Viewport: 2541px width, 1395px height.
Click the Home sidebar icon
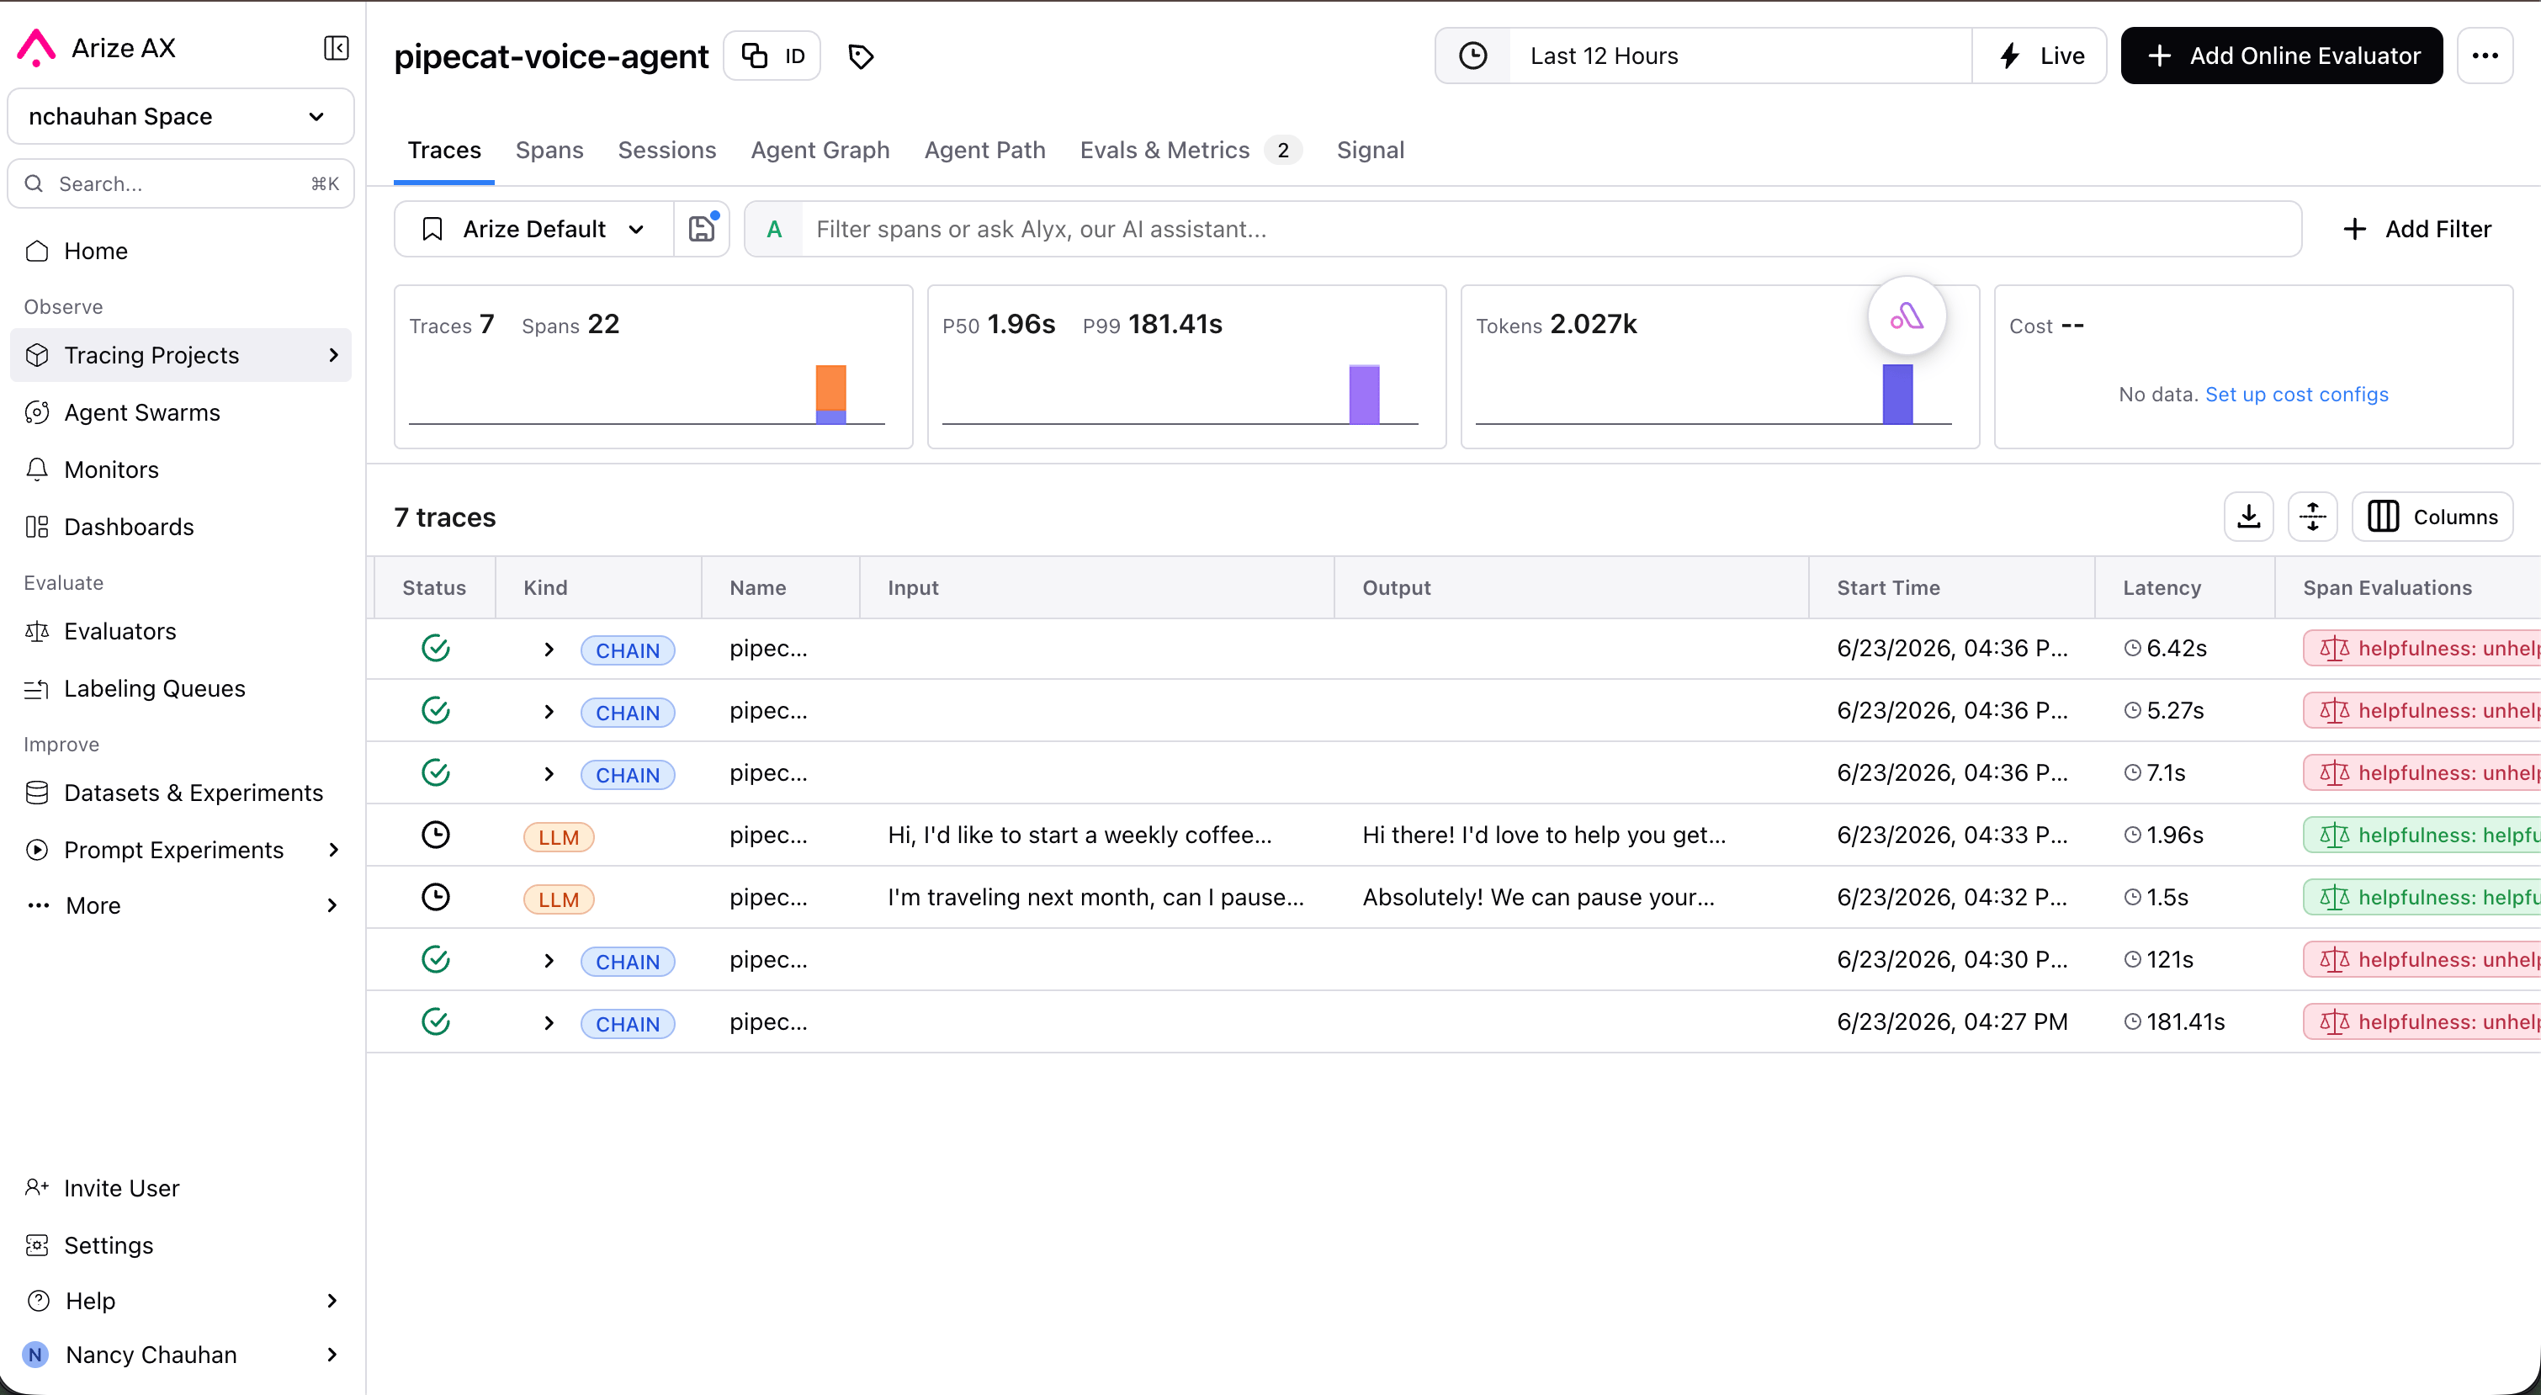tap(38, 251)
